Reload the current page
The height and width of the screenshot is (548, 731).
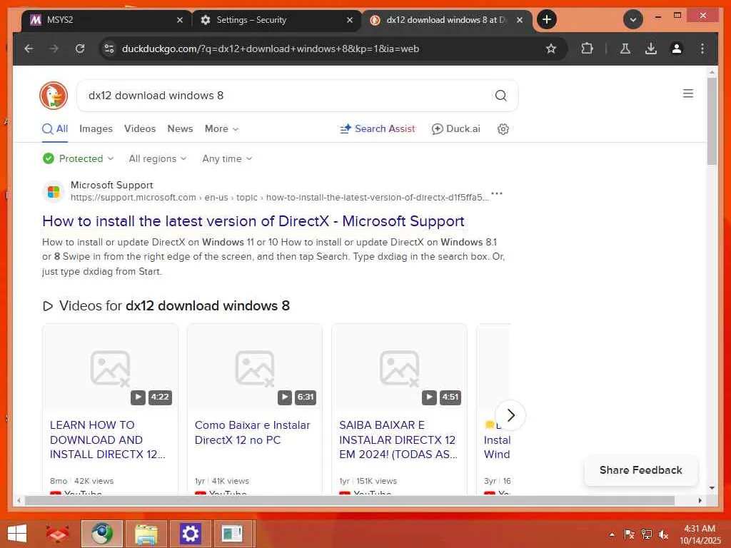80,49
